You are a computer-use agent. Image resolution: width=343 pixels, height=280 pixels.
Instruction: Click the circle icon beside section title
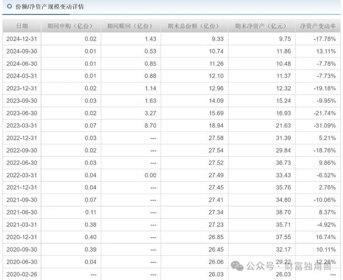pyautogui.click(x=10, y=6)
